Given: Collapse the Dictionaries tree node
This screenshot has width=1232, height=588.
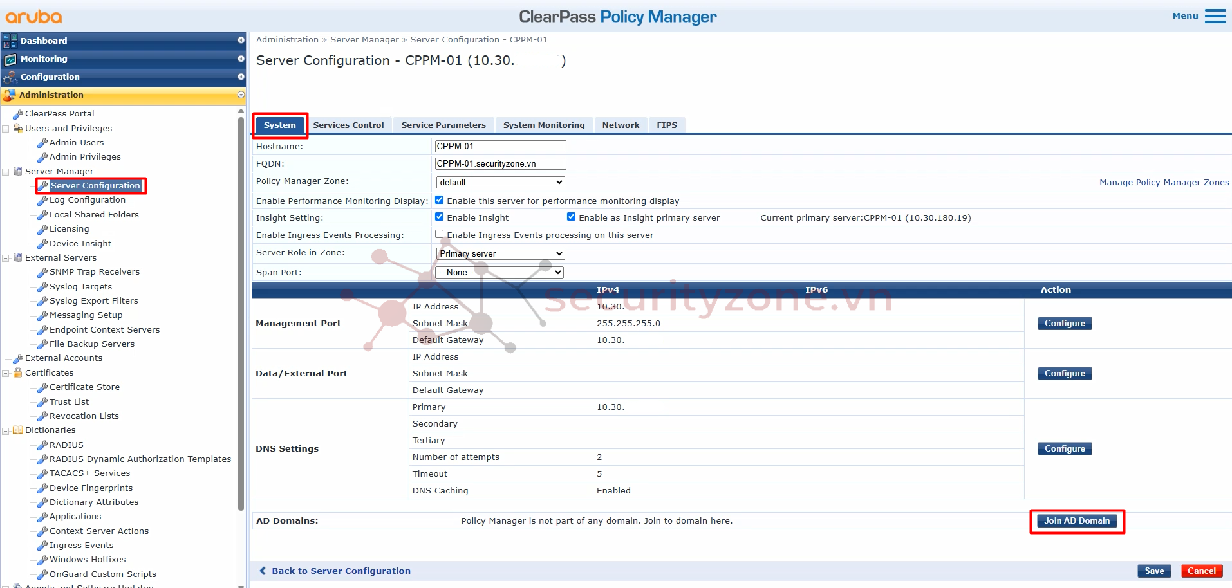Looking at the screenshot, I should tap(6, 430).
